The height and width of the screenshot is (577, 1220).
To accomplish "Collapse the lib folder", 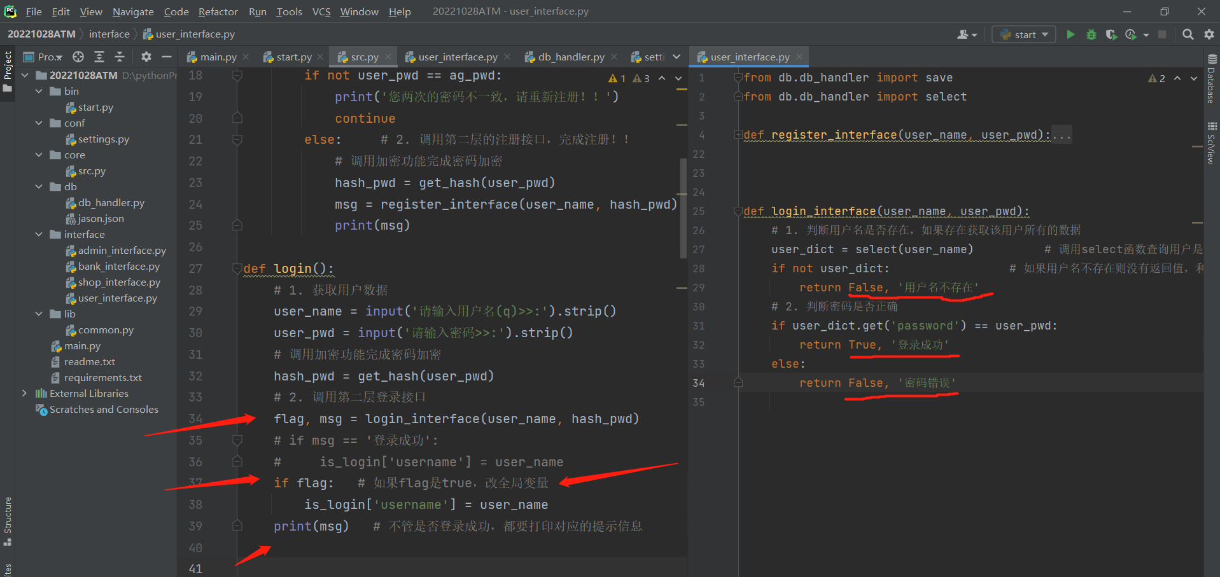I will 39,314.
